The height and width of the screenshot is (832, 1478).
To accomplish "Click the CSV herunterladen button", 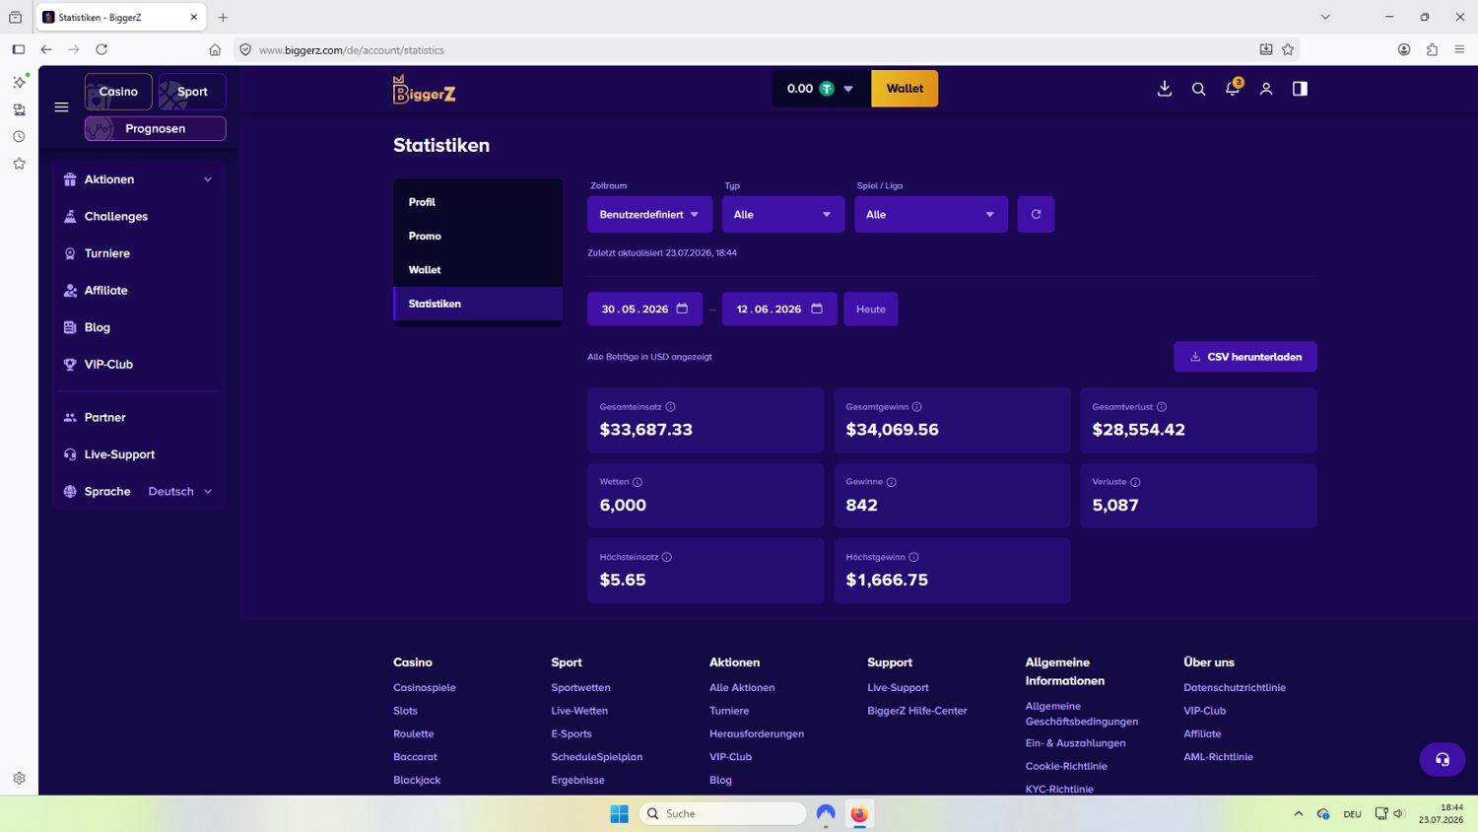I will [x=1245, y=357].
